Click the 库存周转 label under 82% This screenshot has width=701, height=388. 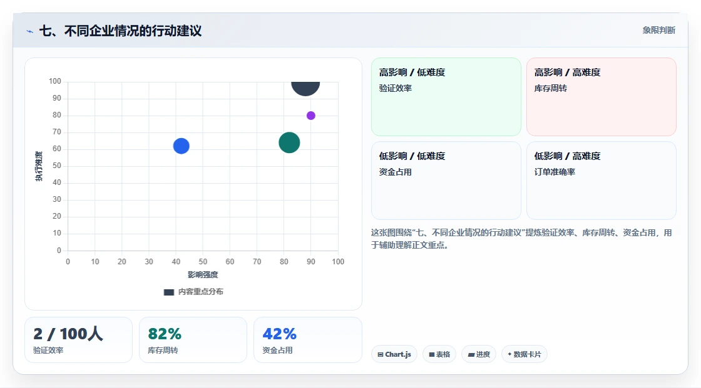coord(163,351)
